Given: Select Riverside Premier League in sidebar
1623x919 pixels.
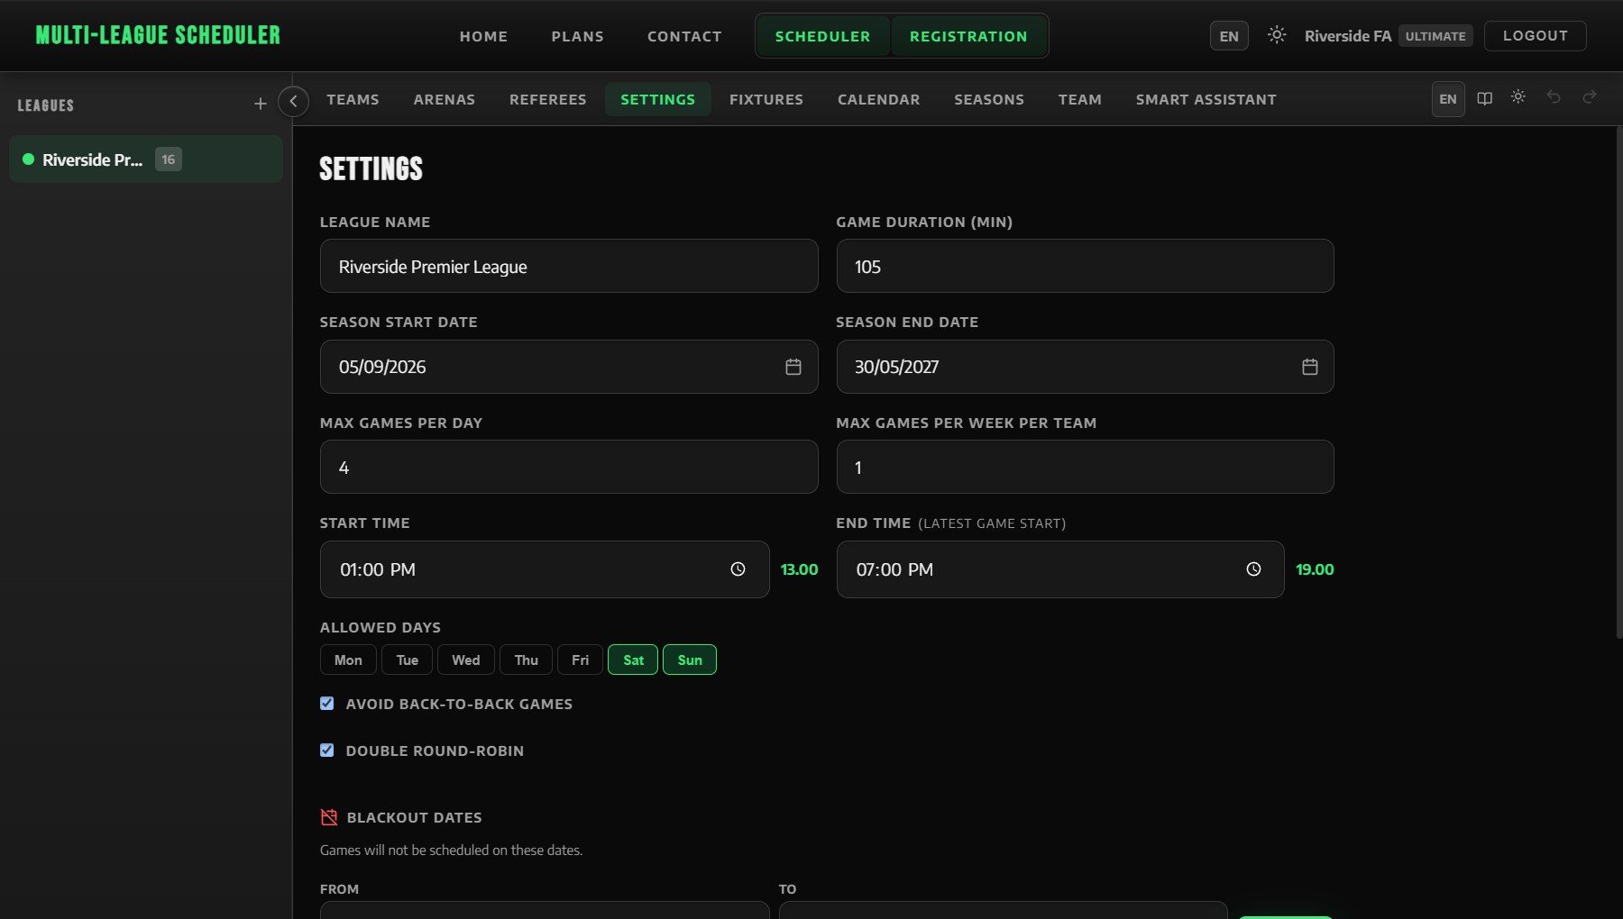Looking at the screenshot, I should 146,159.
